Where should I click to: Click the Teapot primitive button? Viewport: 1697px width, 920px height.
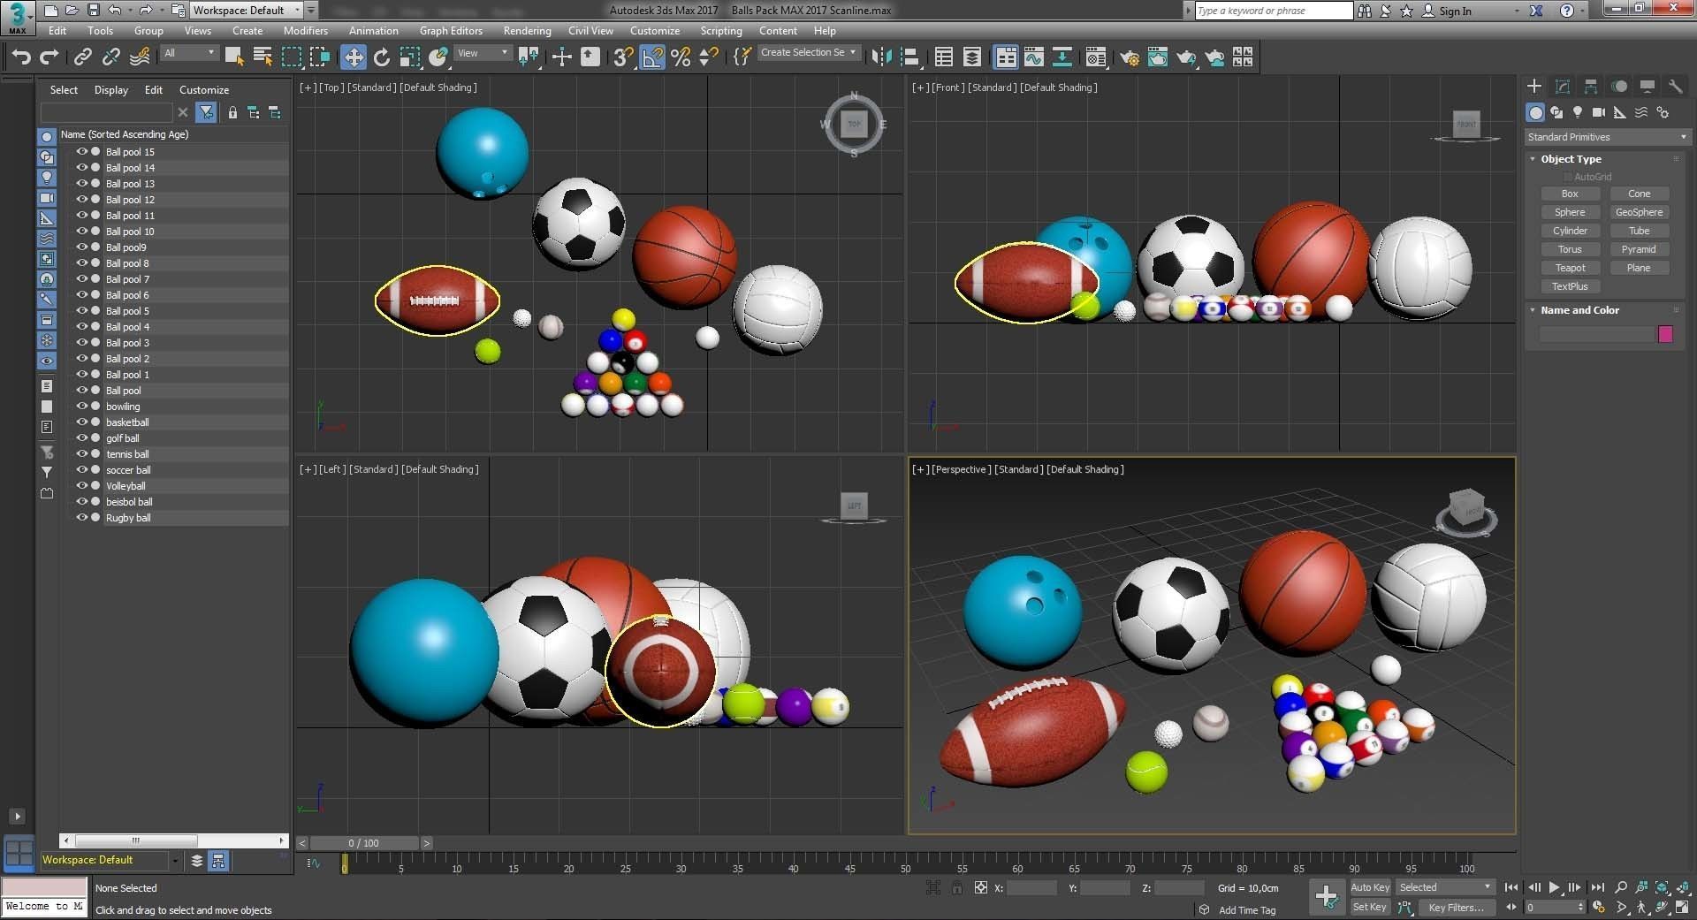pyautogui.click(x=1570, y=268)
